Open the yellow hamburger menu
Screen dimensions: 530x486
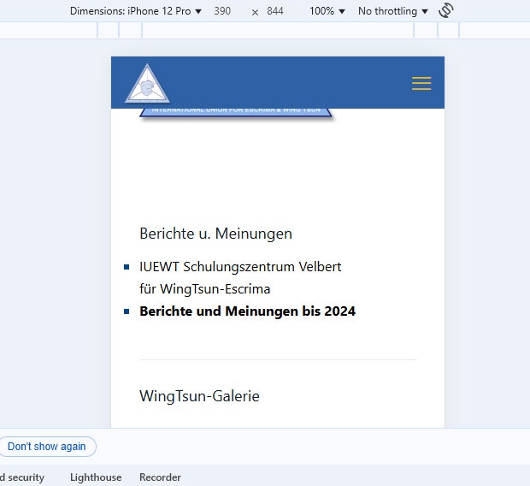click(x=421, y=83)
